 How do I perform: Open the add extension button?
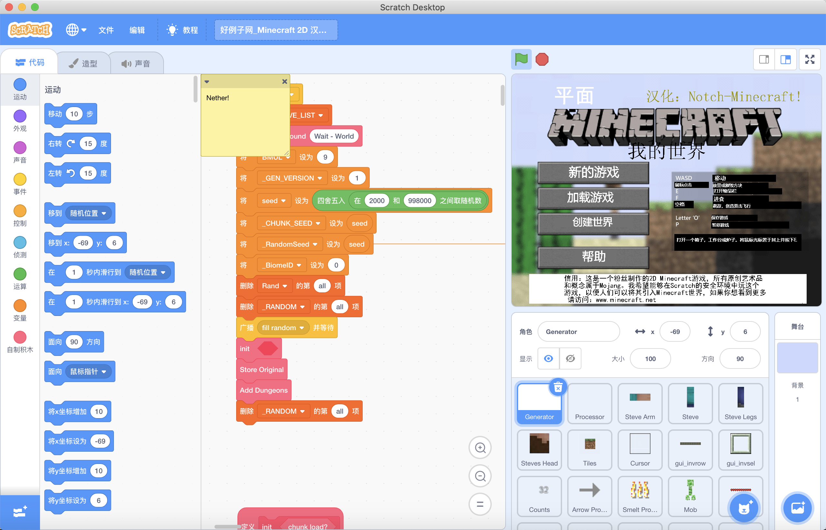coord(20,513)
